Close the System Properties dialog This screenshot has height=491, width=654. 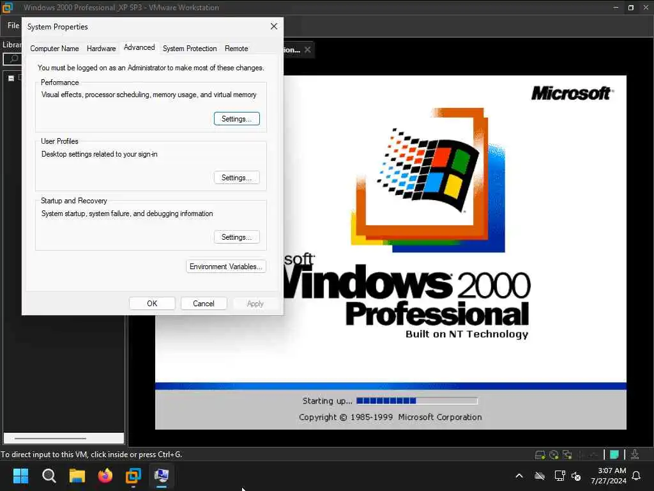click(274, 26)
